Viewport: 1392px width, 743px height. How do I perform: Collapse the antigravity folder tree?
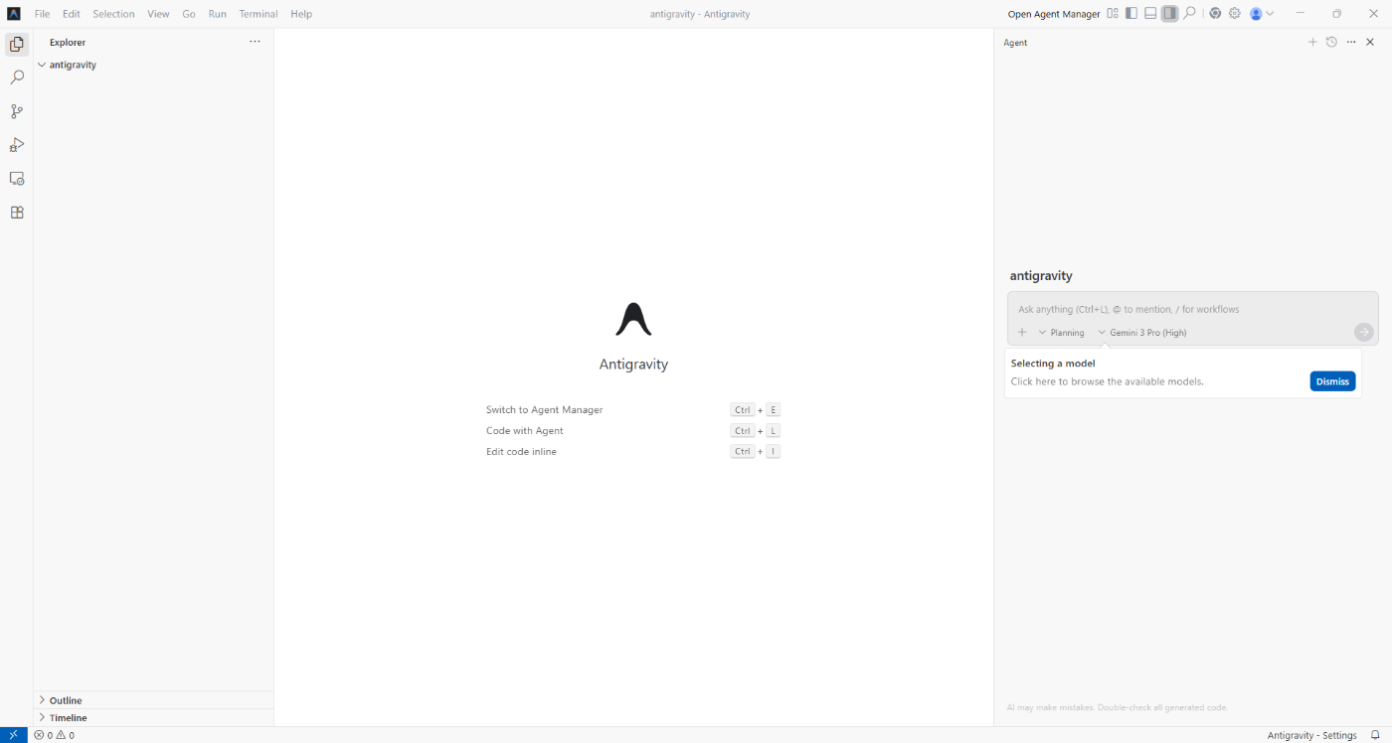click(x=42, y=65)
